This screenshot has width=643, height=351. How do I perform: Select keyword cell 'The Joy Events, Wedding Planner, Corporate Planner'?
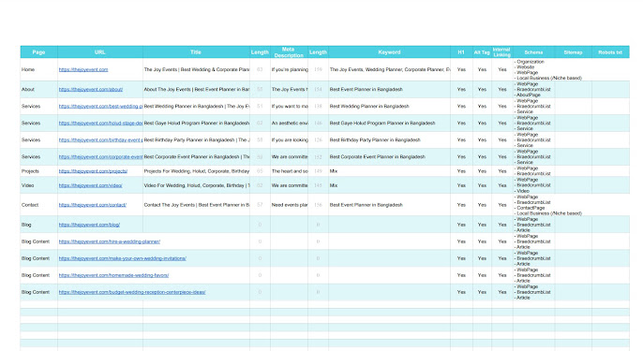(389, 69)
